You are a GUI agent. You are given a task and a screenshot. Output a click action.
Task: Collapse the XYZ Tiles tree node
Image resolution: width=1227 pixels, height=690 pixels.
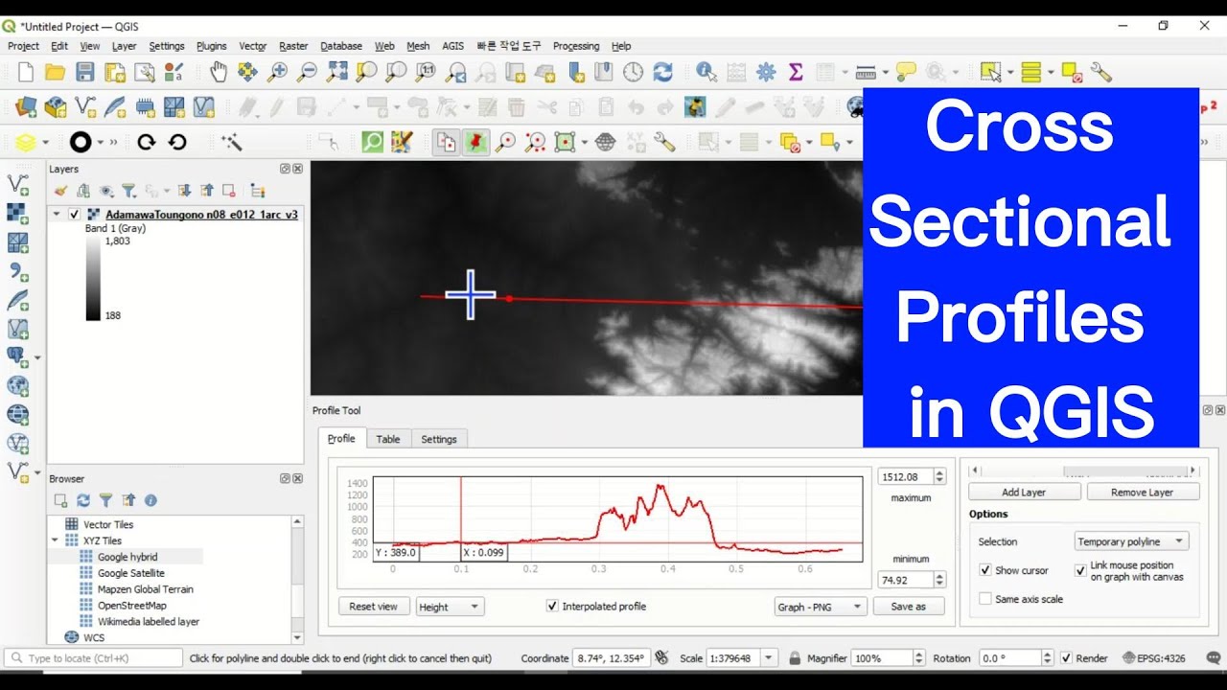57,540
